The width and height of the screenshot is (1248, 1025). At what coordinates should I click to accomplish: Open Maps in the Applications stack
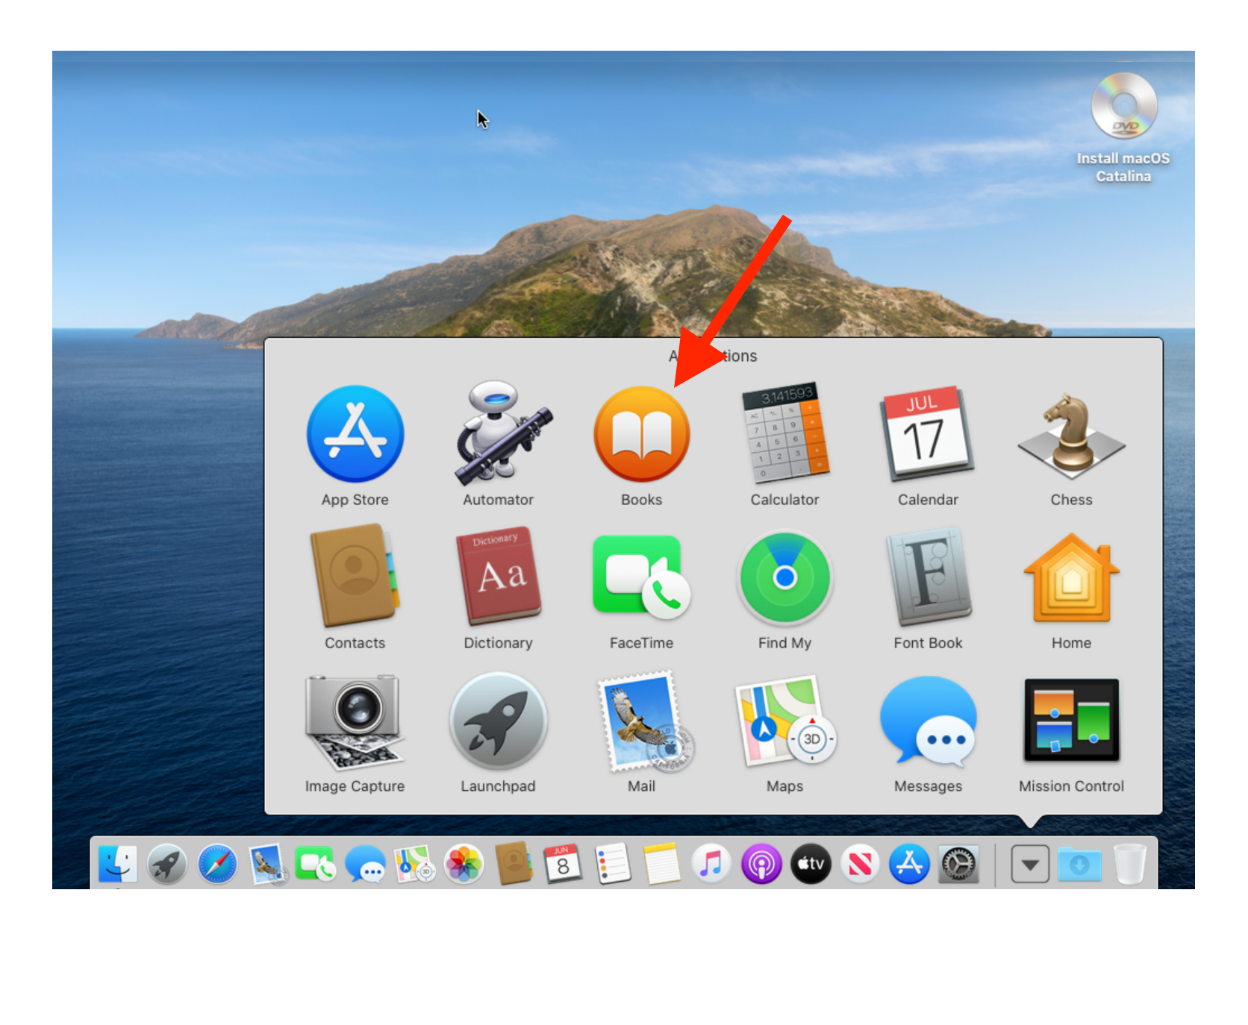[x=785, y=720]
